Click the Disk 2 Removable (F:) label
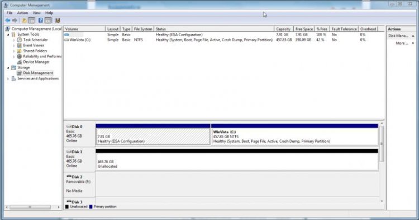This screenshot has width=419, height=220. pos(78,182)
